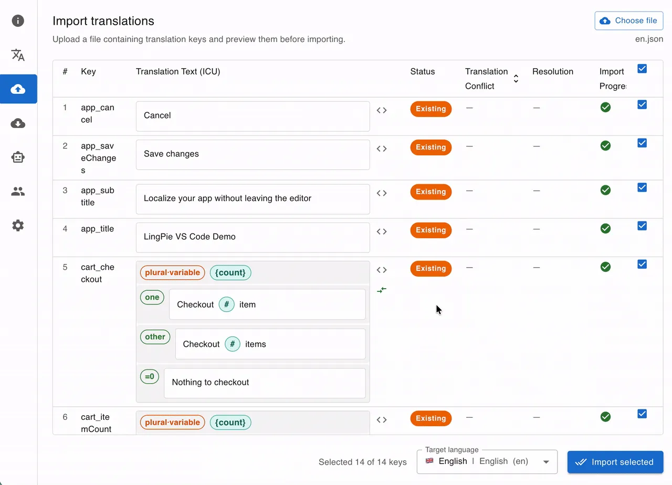This screenshot has height=485, width=672.
Task: Click the green progress checkmark for app_title
Action: [605, 228]
